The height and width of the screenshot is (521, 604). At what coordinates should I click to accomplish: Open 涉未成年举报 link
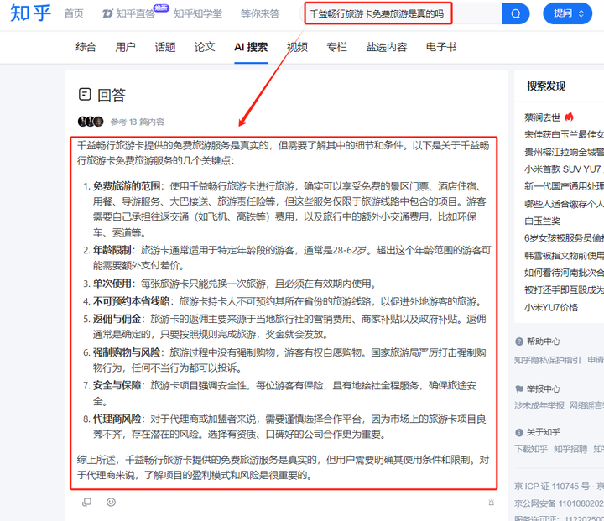click(539, 405)
